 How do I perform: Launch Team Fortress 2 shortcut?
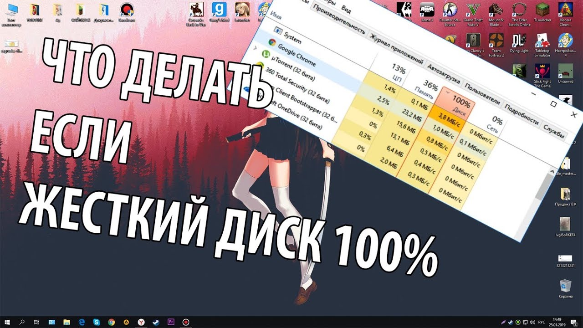(x=496, y=46)
